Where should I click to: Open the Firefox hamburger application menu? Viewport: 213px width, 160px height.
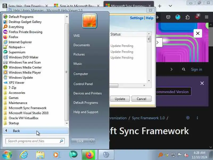(207, 17)
